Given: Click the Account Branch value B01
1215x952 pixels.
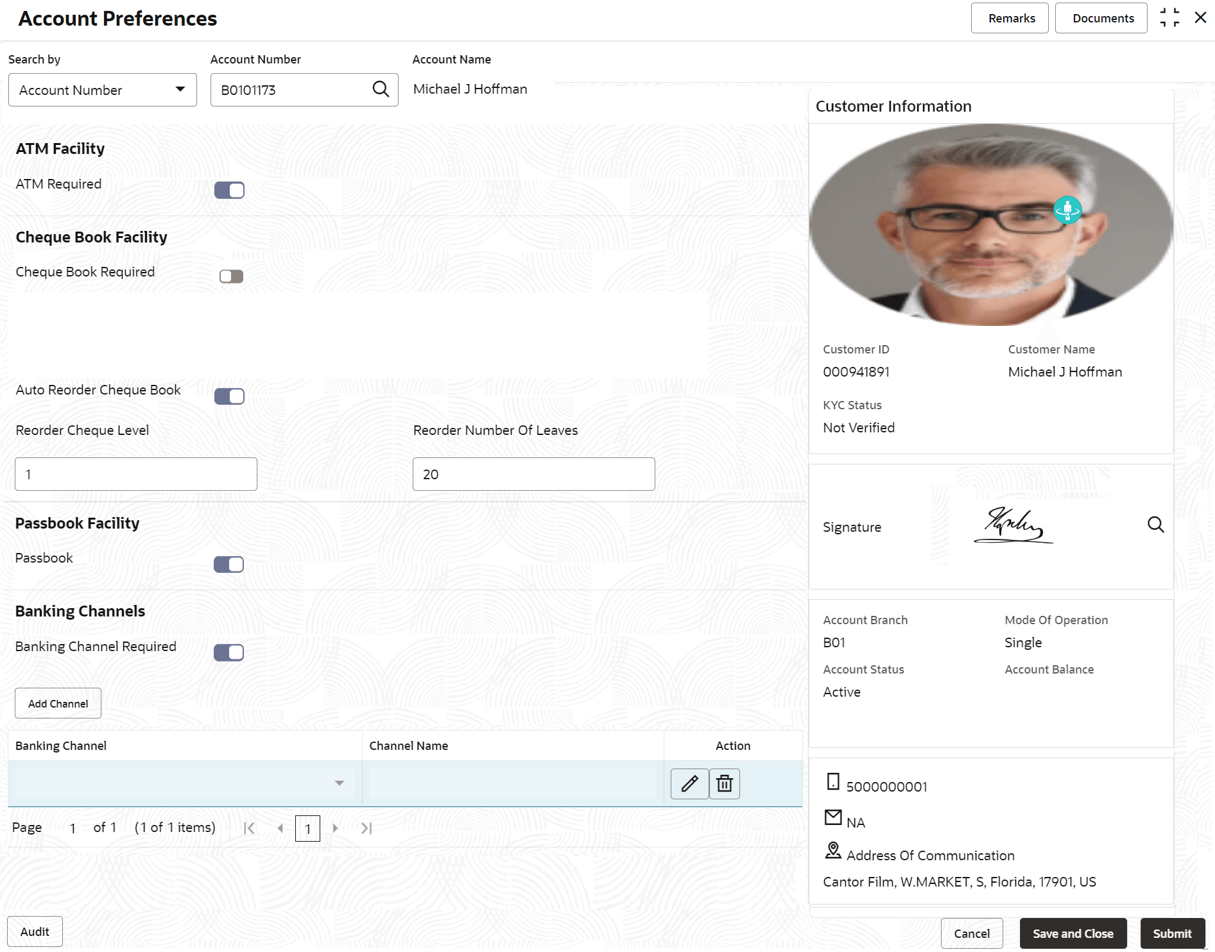Looking at the screenshot, I should click(x=834, y=643).
